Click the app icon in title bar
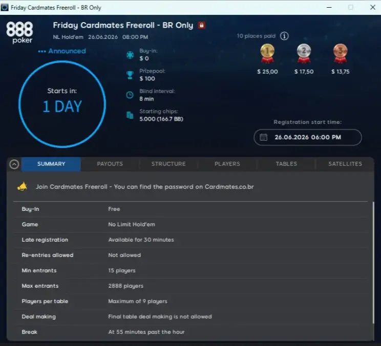 point(5,8)
